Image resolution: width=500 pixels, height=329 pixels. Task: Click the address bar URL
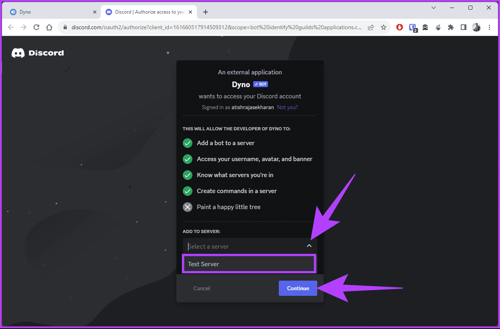[x=216, y=28]
